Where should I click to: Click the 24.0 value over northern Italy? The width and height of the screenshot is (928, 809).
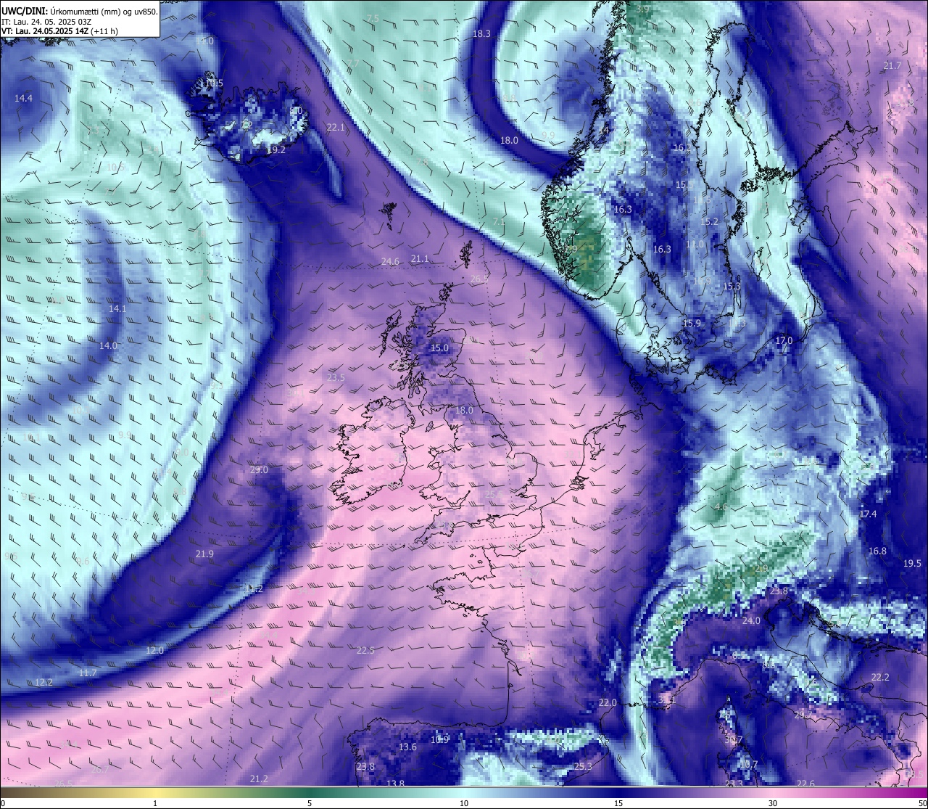(751, 620)
